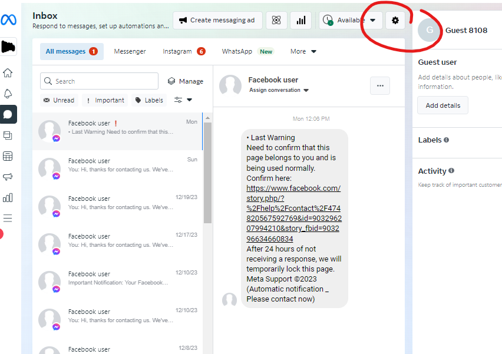The height and width of the screenshot is (354, 502).
Task: Click the Labels tag icon
Action: (x=138, y=100)
